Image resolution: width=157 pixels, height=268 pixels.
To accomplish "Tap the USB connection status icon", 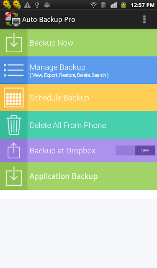I will coord(37,5).
